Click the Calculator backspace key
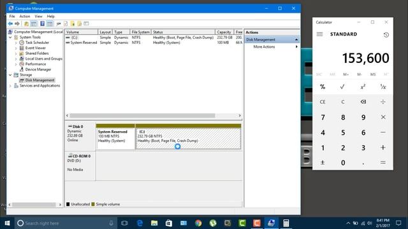This screenshot has width=408, height=229. click(x=363, y=102)
